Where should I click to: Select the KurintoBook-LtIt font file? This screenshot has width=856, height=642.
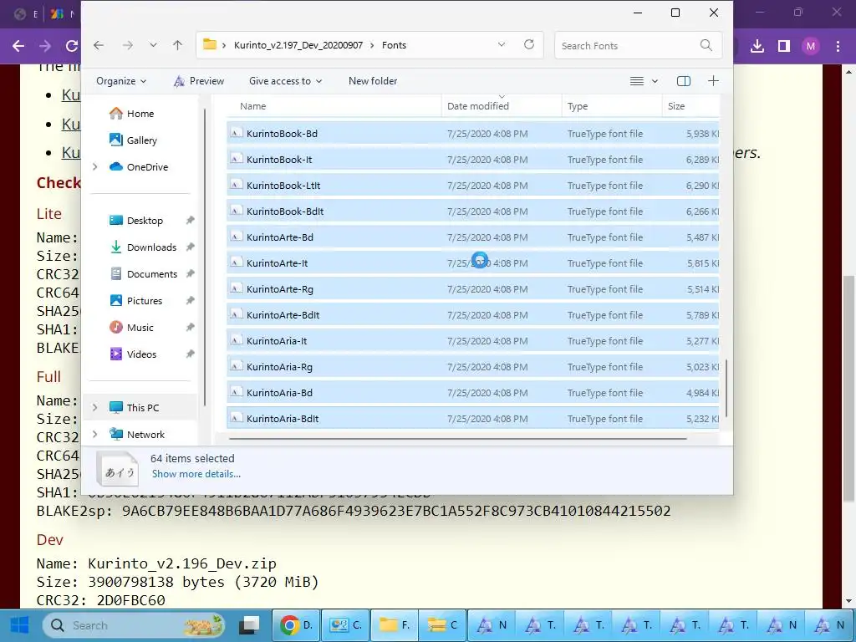(x=473, y=186)
